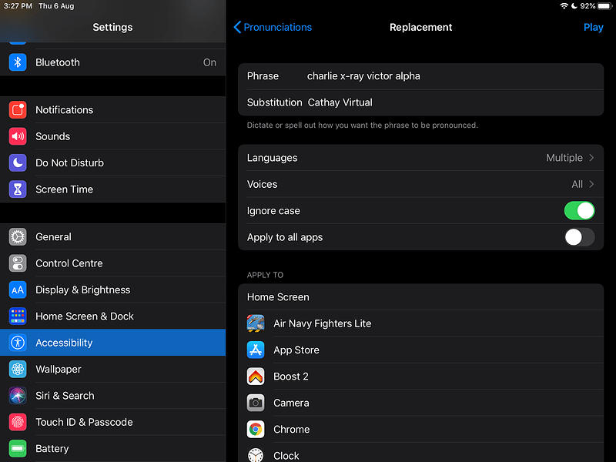Tap the Bluetooth icon in Settings
Screen dimensions: 616x462
[18, 62]
